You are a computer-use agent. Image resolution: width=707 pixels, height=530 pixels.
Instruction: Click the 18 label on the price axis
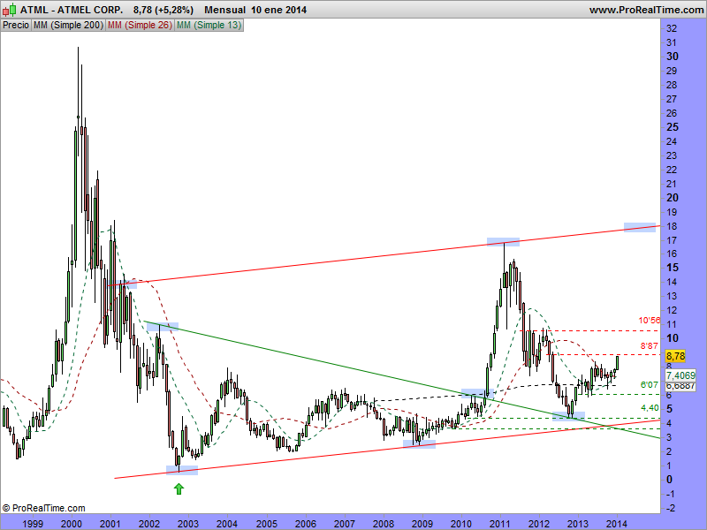[672, 226]
